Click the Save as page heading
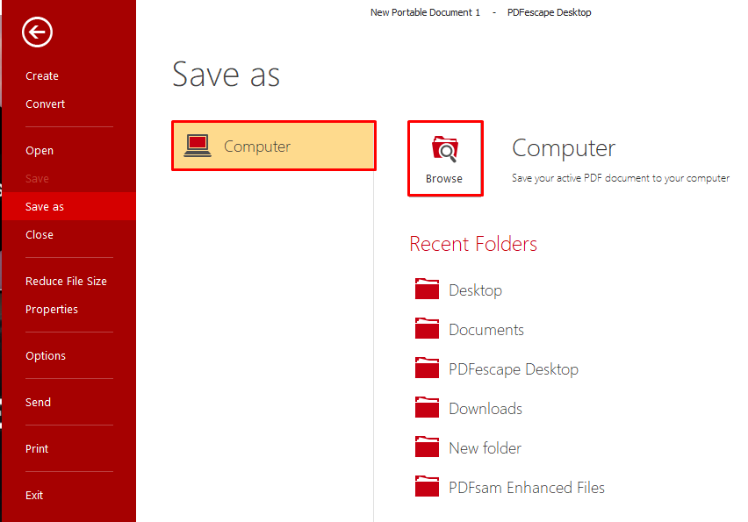Screen dimensions: 748x522 point(227,75)
